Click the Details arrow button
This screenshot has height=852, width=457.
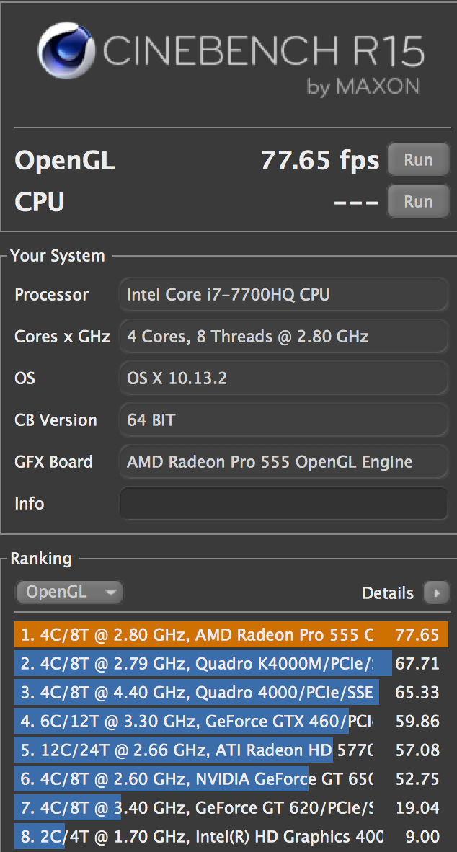[x=436, y=593]
